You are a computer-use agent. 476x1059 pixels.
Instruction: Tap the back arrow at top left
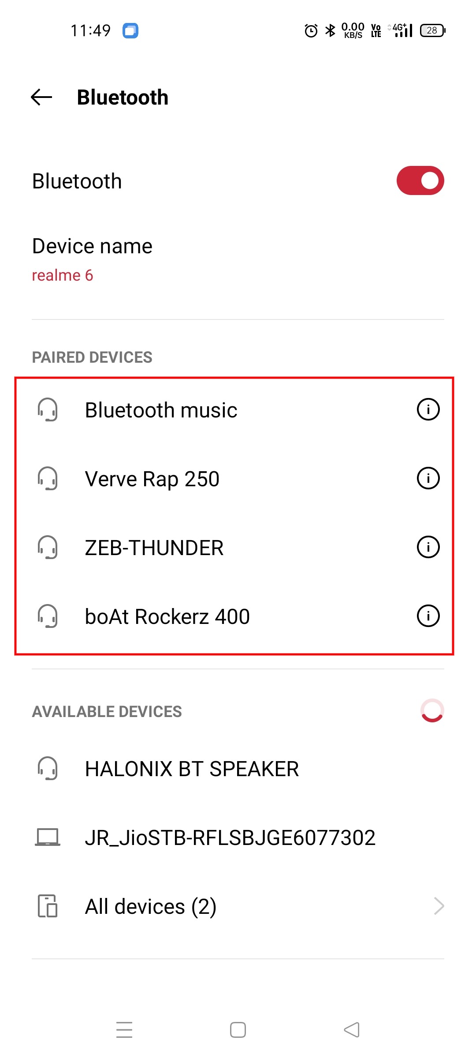pos(41,97)
